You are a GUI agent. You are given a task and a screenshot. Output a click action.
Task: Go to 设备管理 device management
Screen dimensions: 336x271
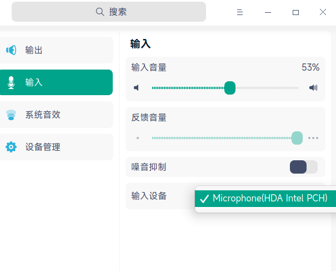coord(56,147)
